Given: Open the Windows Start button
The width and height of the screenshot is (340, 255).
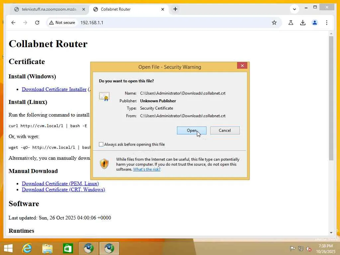Looking at the screenshot, I should click(x=8, y=248).
